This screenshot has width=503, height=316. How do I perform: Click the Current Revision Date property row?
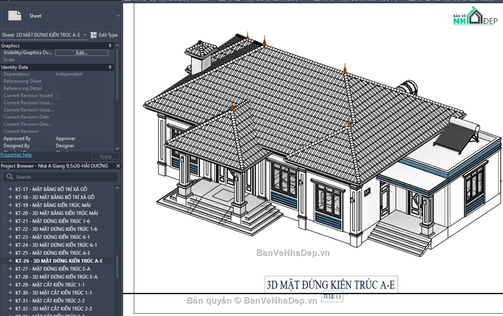point(57,117)
